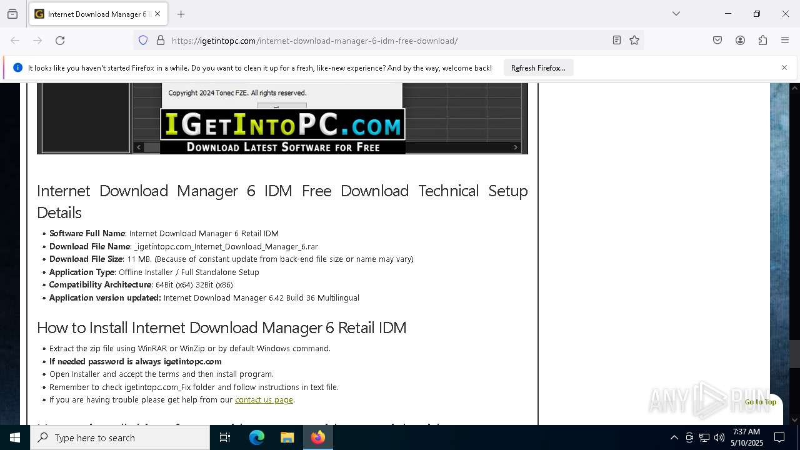Open the clock showing 7:37 AM
This screenshot has height=450, width=800.
pos(747,437)
